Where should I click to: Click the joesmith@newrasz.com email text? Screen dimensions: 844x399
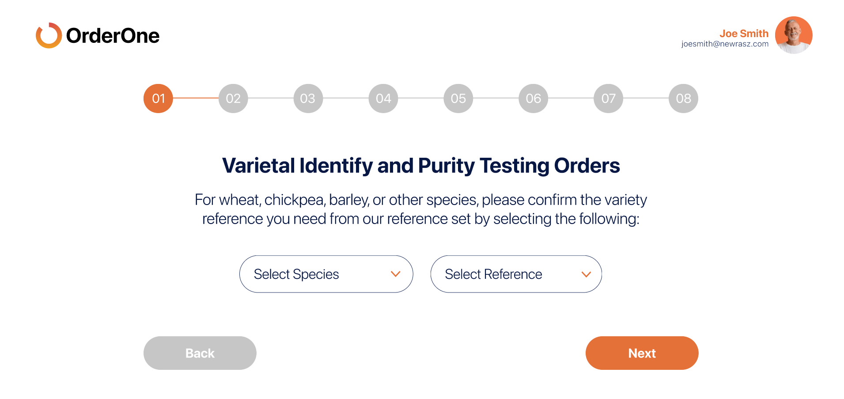point(725,44)
